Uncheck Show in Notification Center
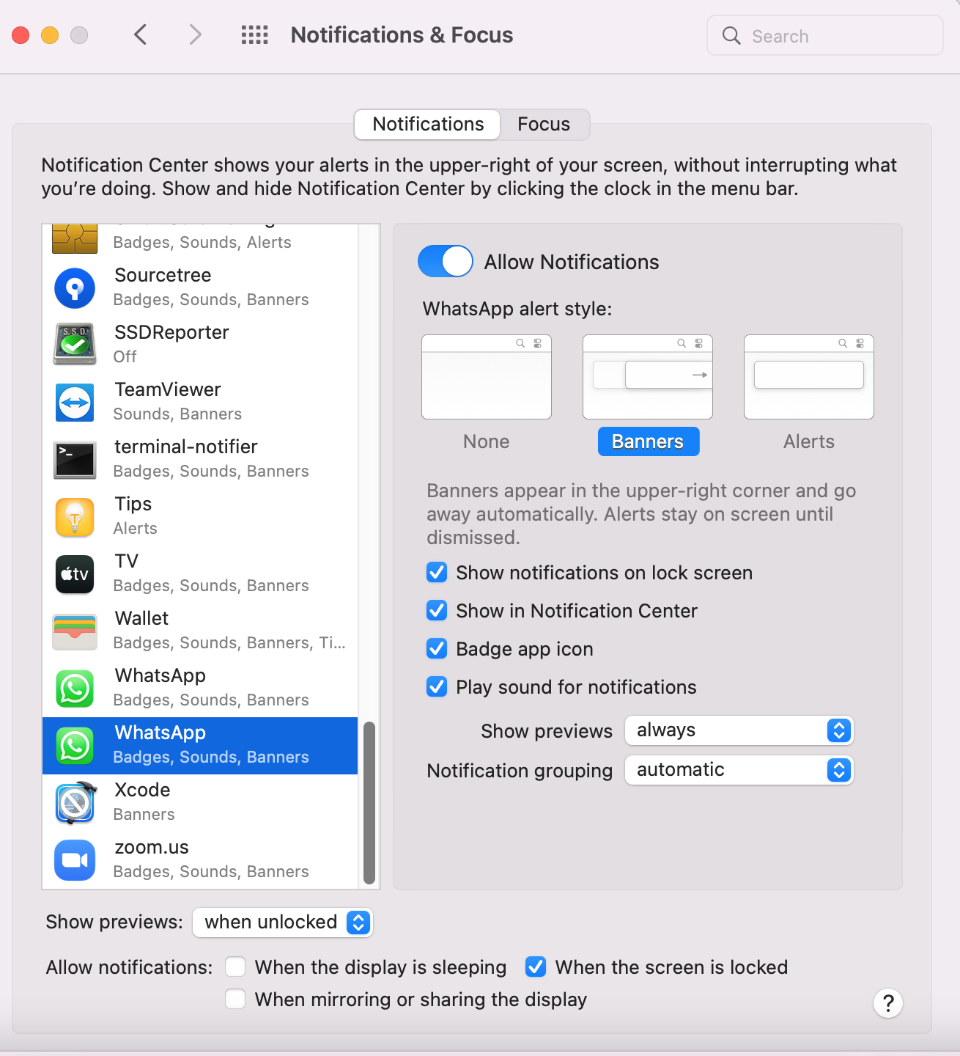Screen dimensions: 960x1056 (x=437, y=610)
